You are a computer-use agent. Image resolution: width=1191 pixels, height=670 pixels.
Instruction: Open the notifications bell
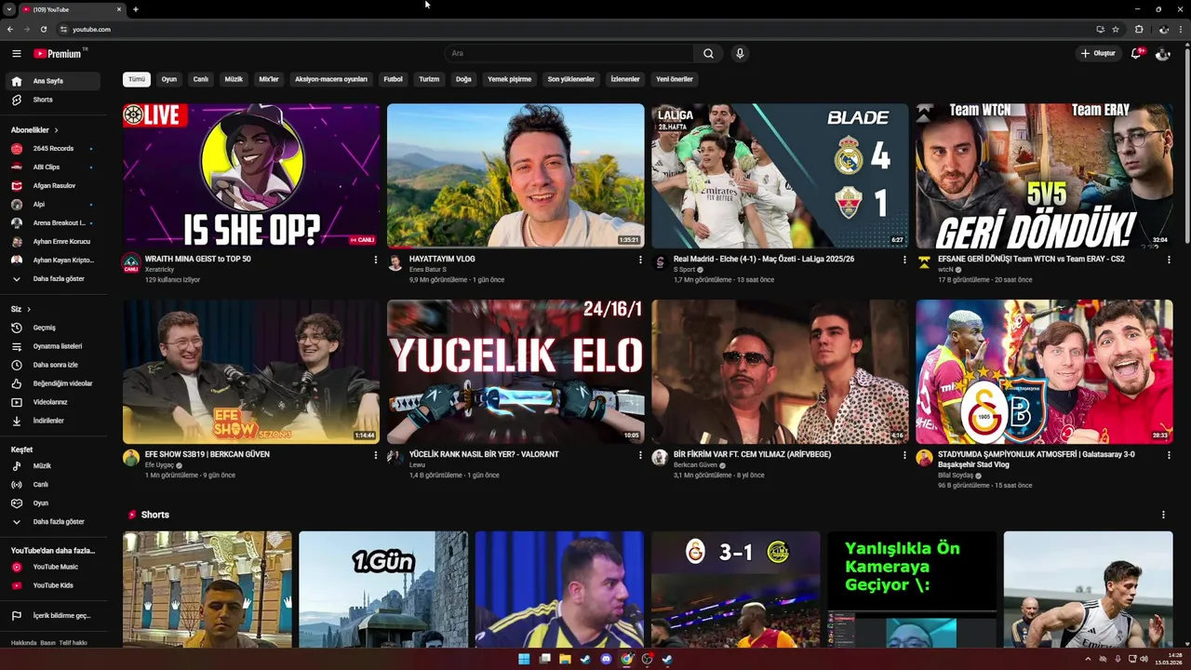[x=1135, y=54]
